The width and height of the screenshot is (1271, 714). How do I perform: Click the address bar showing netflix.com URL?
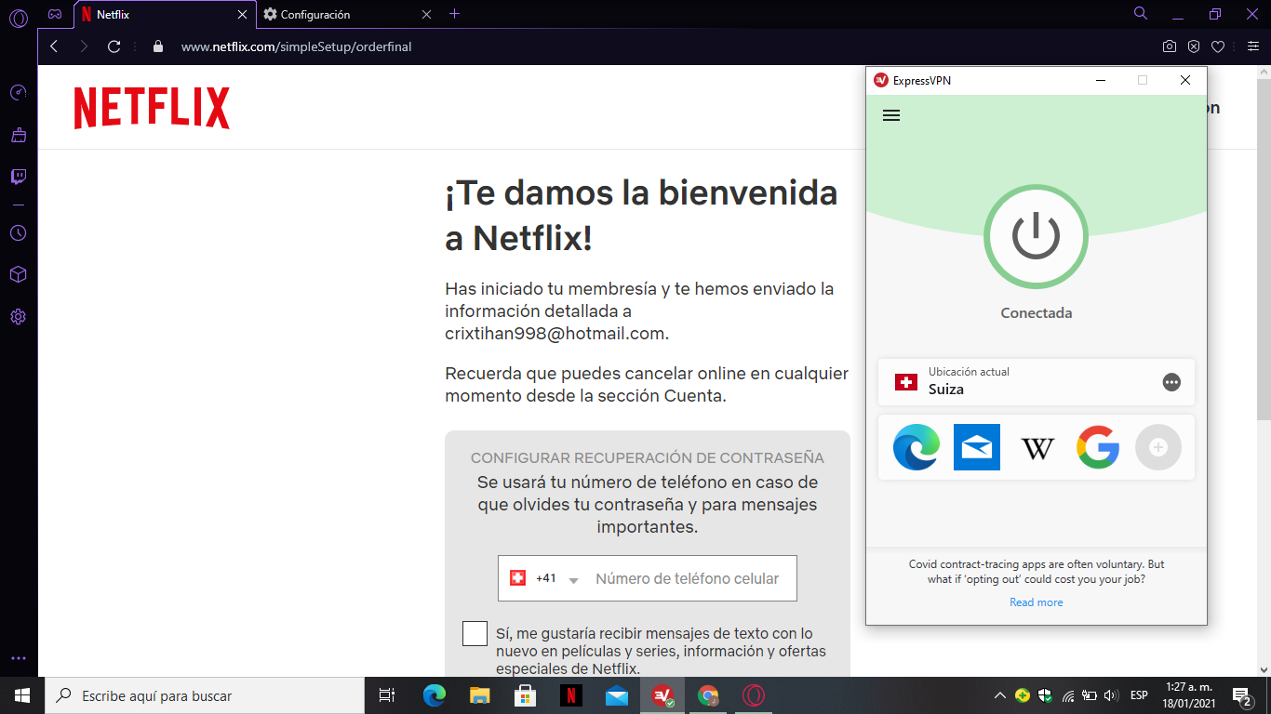pos(296,46)
